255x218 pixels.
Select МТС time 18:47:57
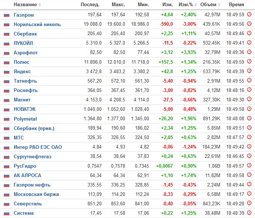[x=235, y=137]
